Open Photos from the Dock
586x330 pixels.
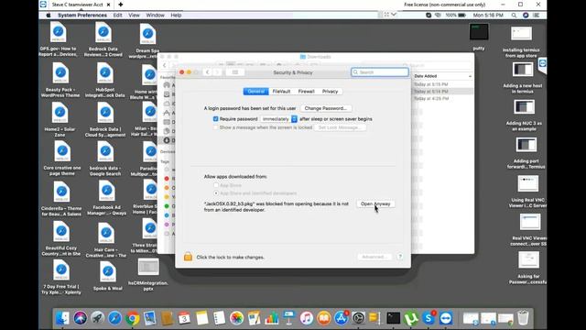pos(236,318)
